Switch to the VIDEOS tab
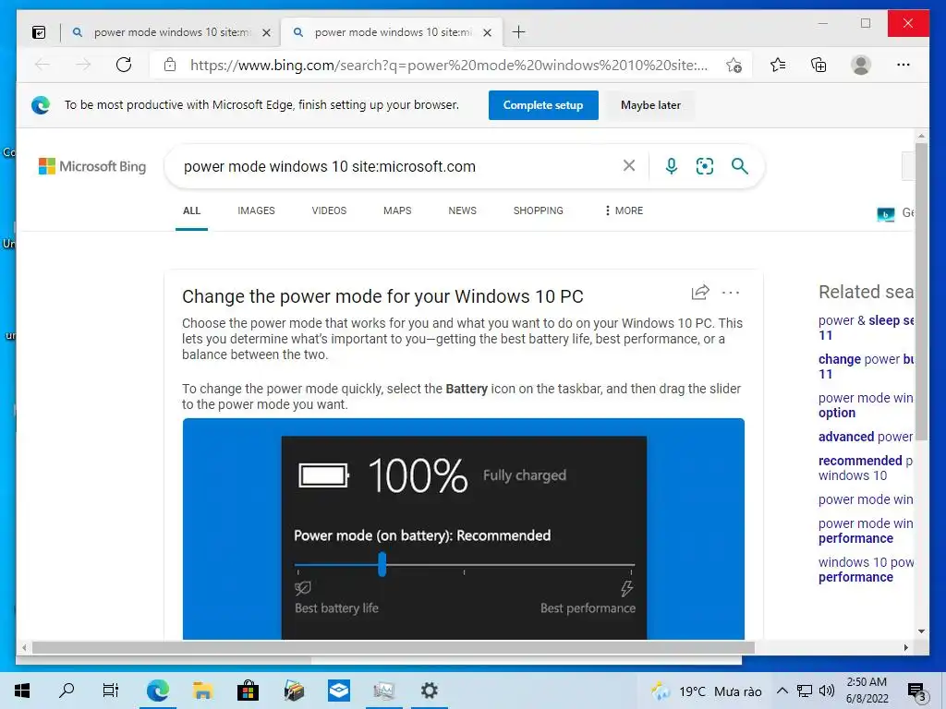Viewport: 946px width, 709px height. 329,210
